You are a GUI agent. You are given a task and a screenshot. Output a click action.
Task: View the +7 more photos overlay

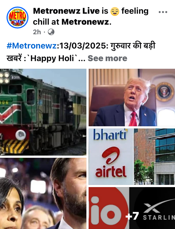[x=132, y=216]
